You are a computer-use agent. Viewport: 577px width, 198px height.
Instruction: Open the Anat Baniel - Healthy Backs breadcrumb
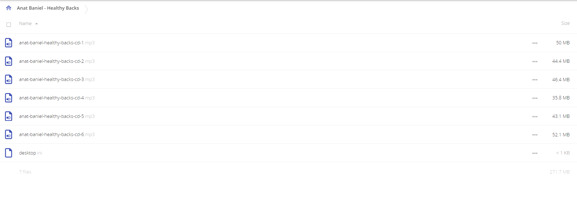48,8
